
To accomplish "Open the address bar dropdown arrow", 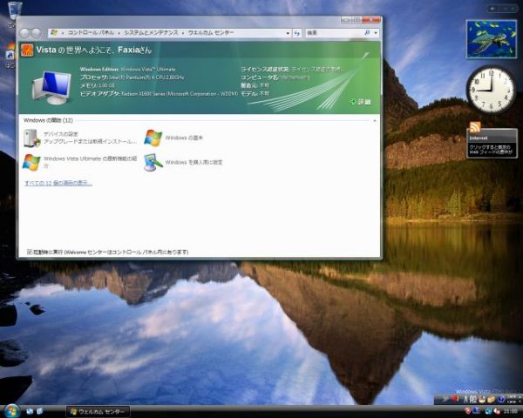I will 286,32.
